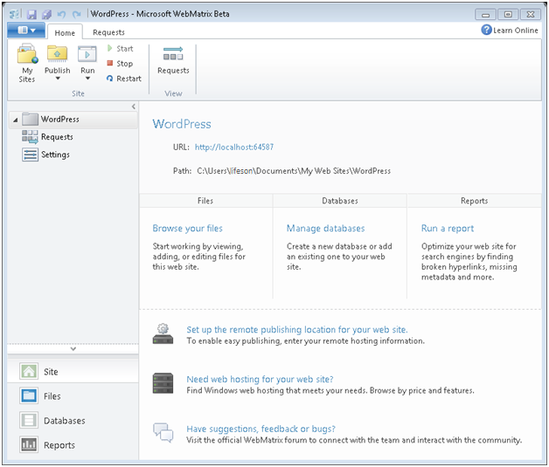The width and height of the screenshot is (549, 467).
Task: Click Need web hosting link
Action: 260,379
